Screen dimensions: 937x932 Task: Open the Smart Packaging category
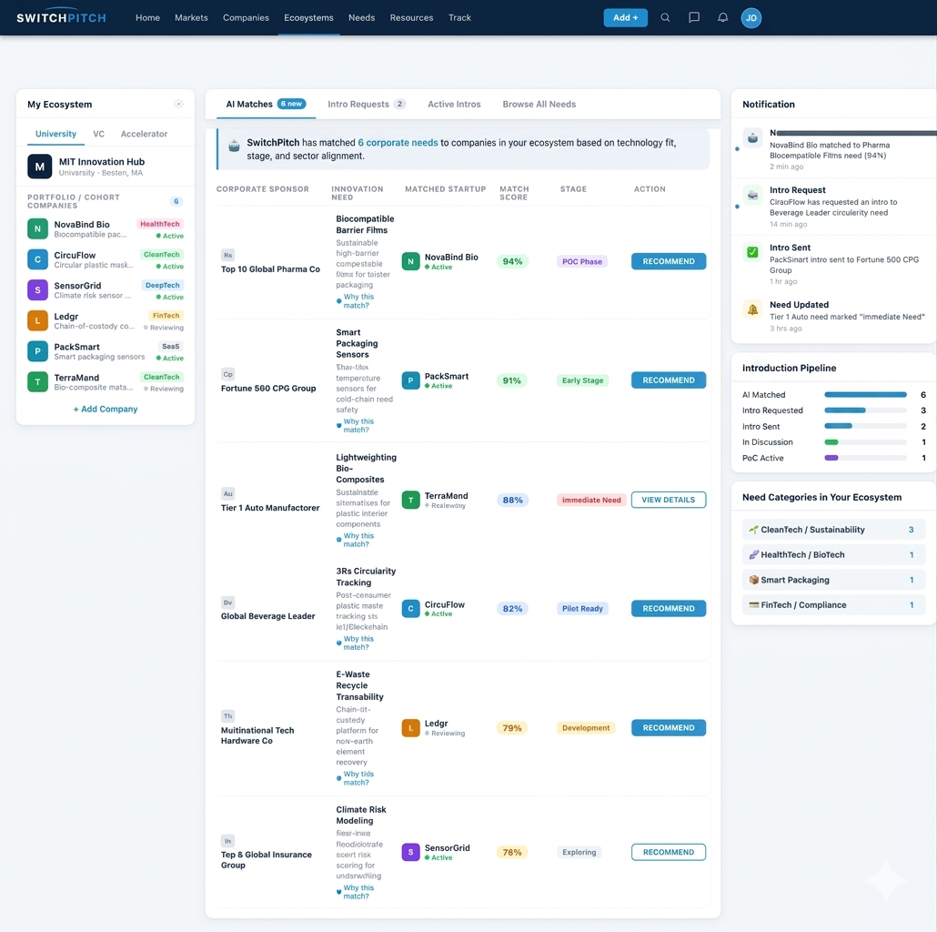[x=833, y=580]
